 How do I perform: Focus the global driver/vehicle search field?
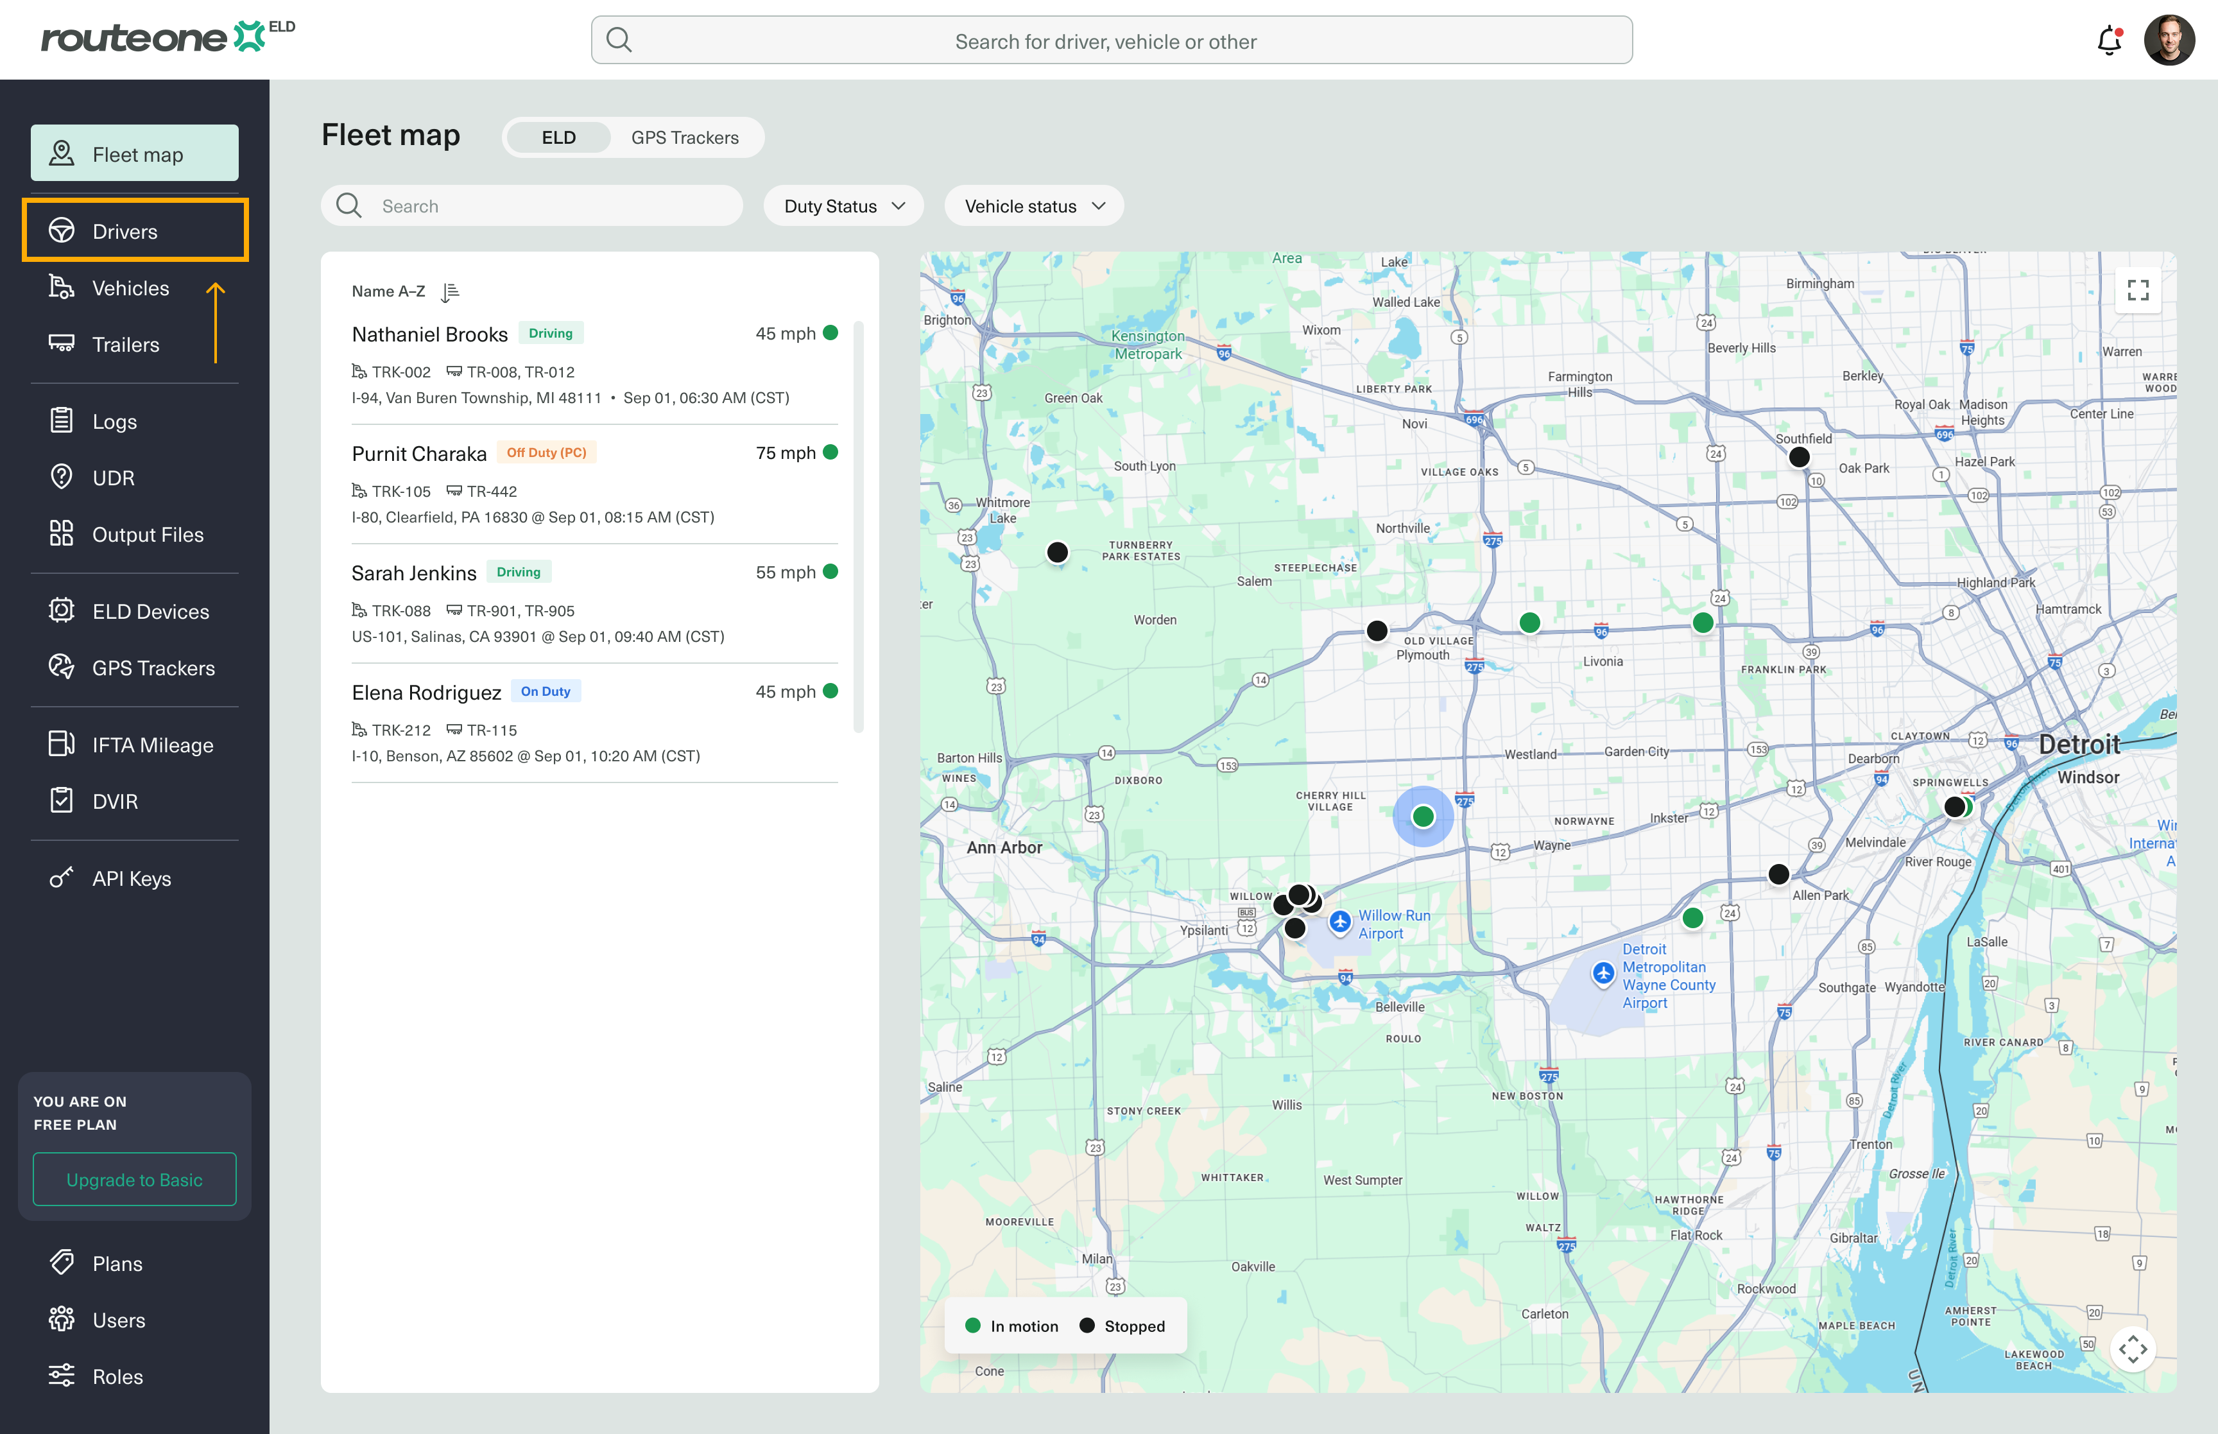(x=1112, y=40)
